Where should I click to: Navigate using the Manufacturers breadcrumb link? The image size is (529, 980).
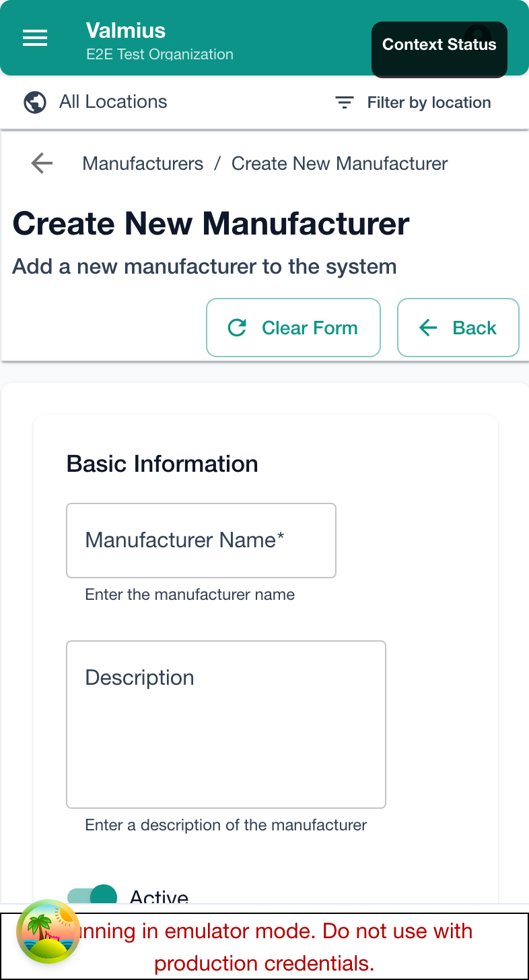pyautogui.click(x=143, y=163)
